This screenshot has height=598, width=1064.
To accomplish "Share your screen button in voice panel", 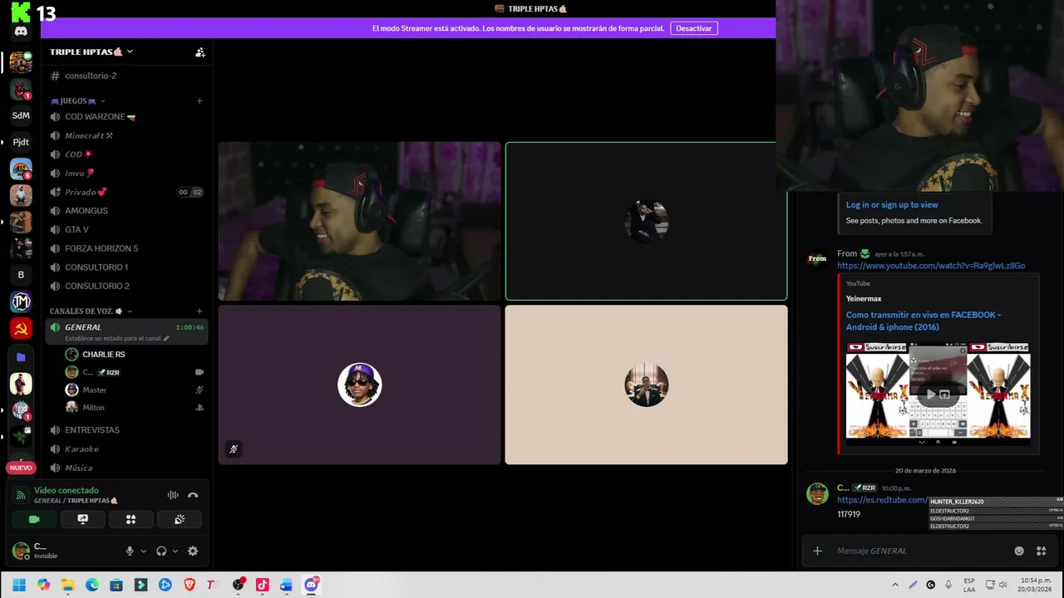I will pos(82,519).
